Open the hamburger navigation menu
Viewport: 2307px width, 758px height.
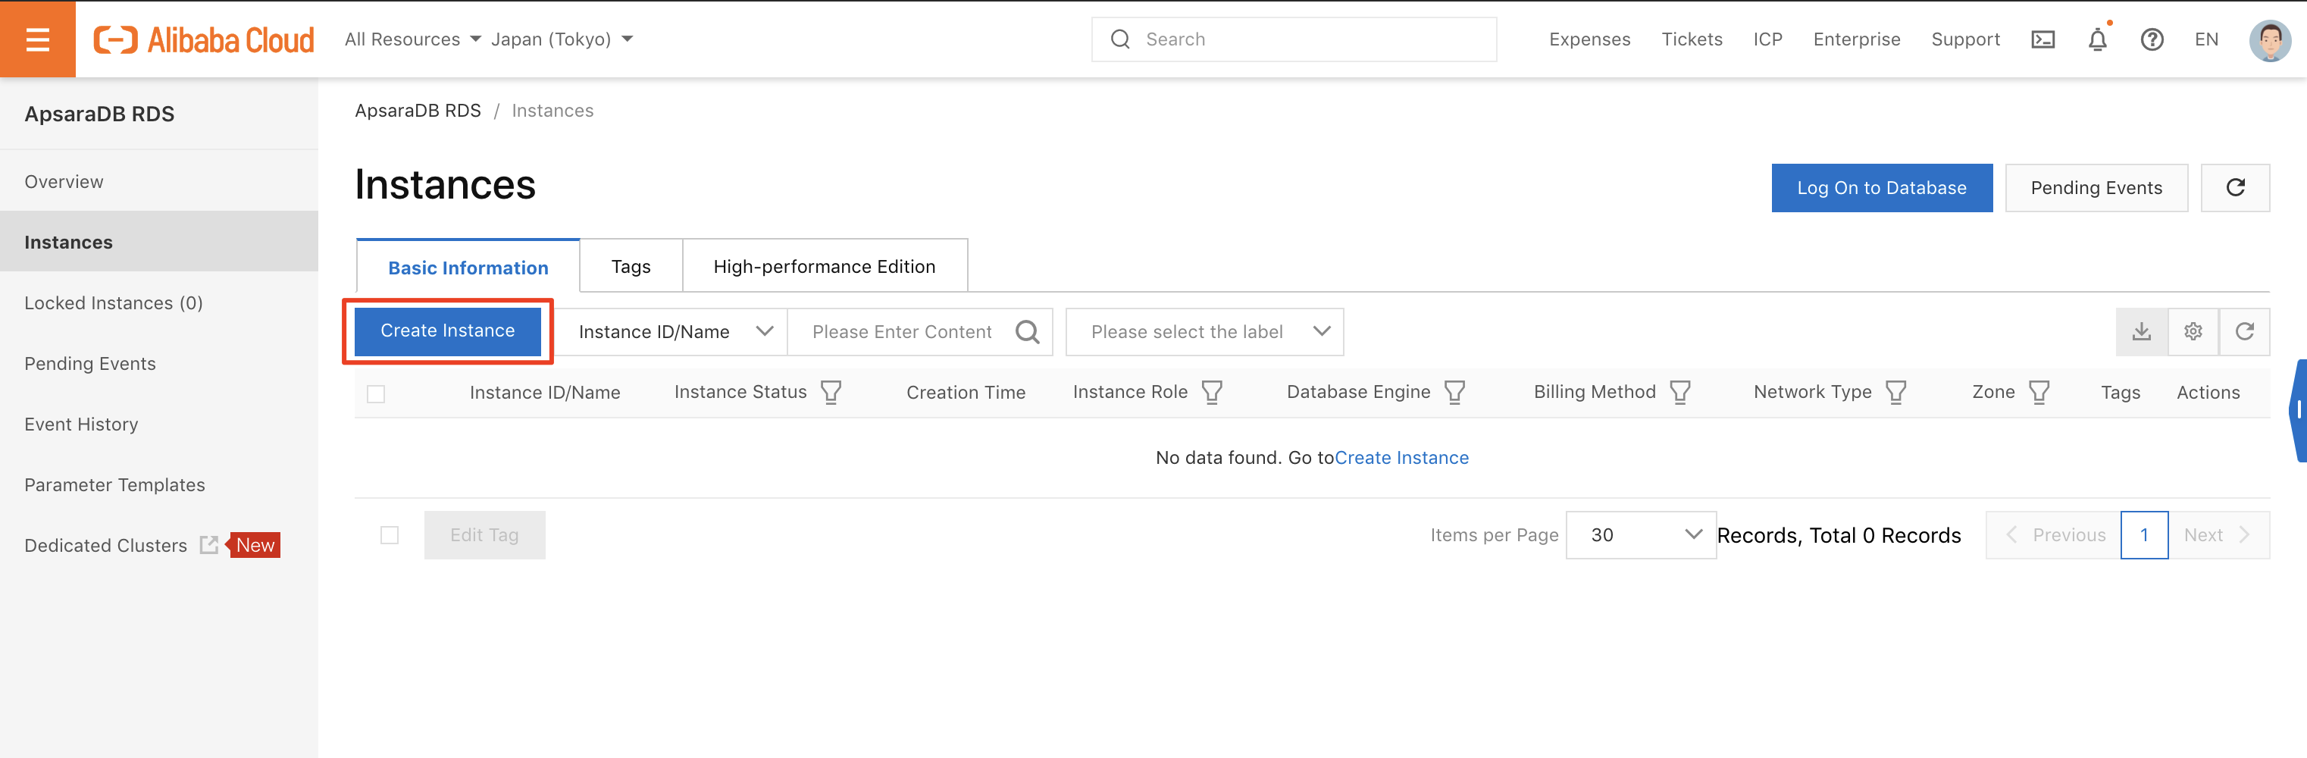[38, 39]
